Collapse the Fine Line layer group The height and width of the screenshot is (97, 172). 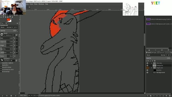(152, 63)
